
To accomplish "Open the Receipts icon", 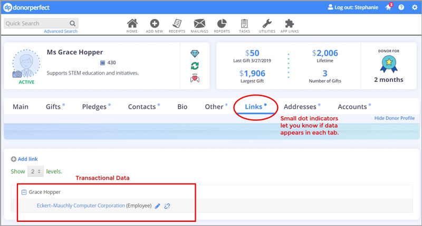I will coord(177,24).
